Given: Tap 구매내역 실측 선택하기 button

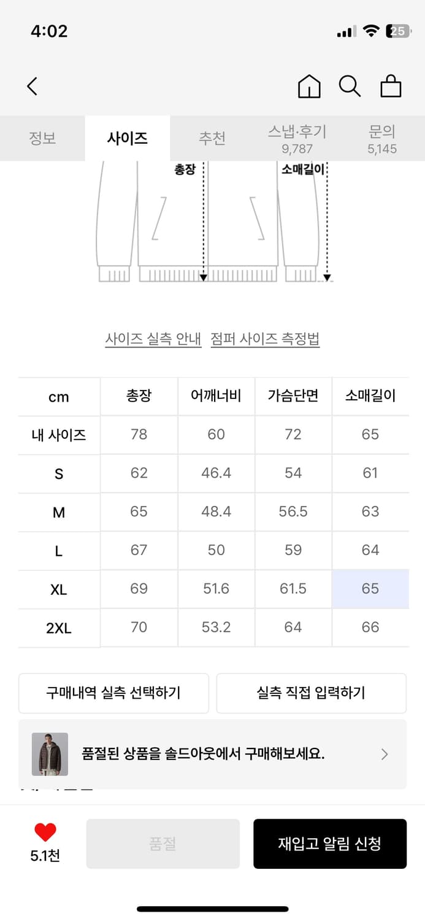Looking at the screenshot, I should 113,693.
